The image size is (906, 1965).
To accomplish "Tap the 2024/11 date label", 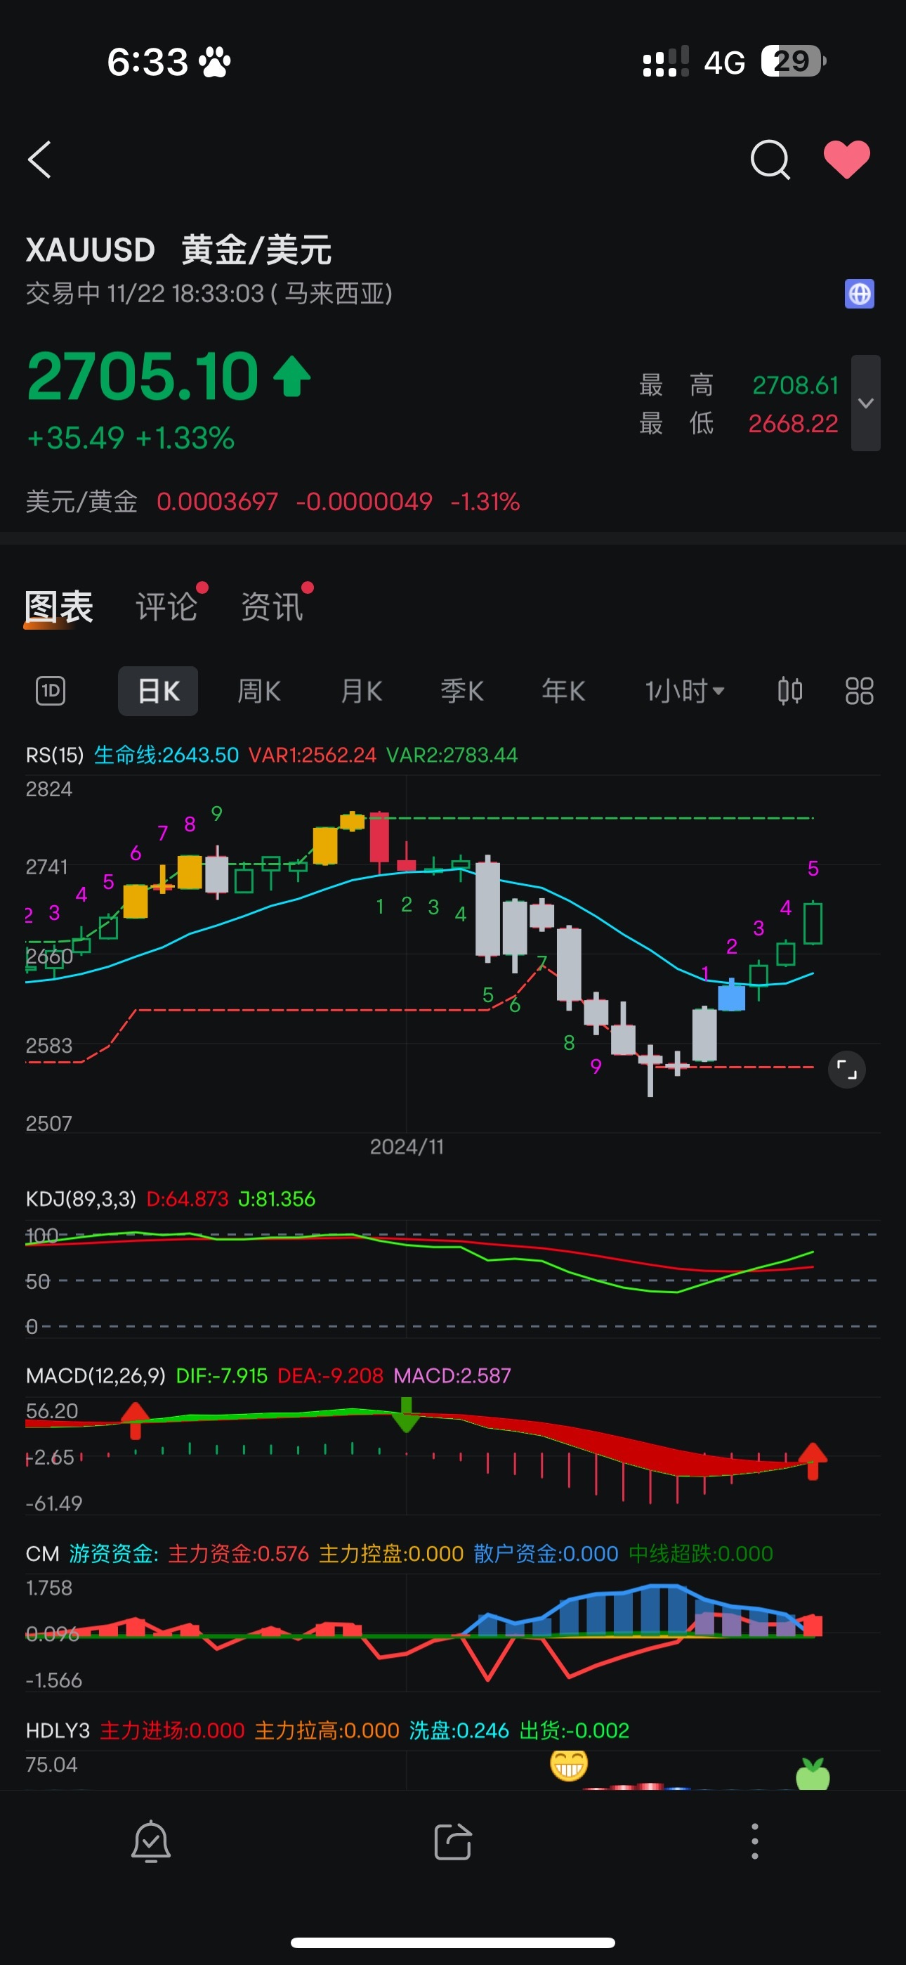I will pos(407,1146).
